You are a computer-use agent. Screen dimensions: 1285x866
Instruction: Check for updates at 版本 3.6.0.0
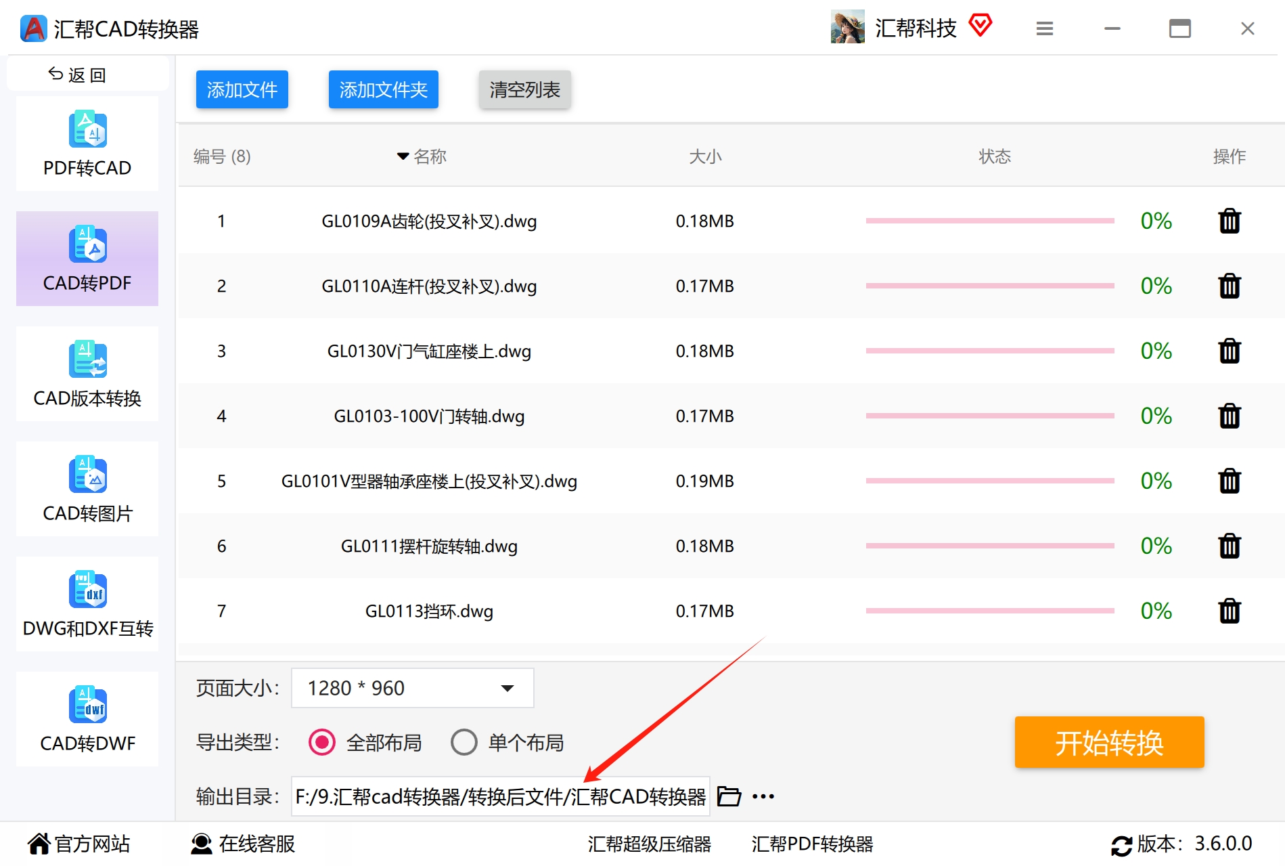click(1181, 844)
